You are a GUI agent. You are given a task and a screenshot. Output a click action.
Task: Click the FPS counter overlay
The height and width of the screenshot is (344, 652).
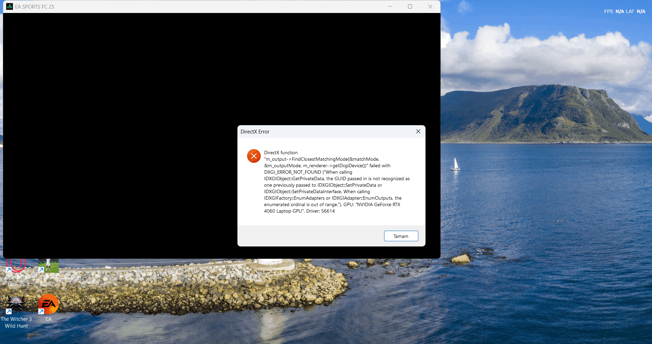pos(614,11)
